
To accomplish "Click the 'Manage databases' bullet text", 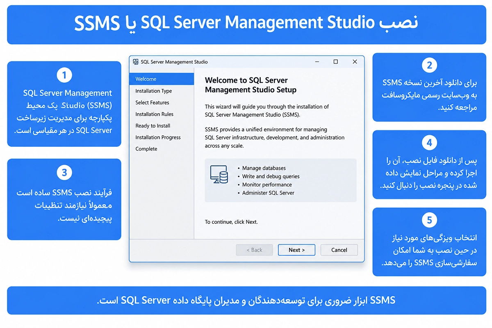I will tap(264, 168).
